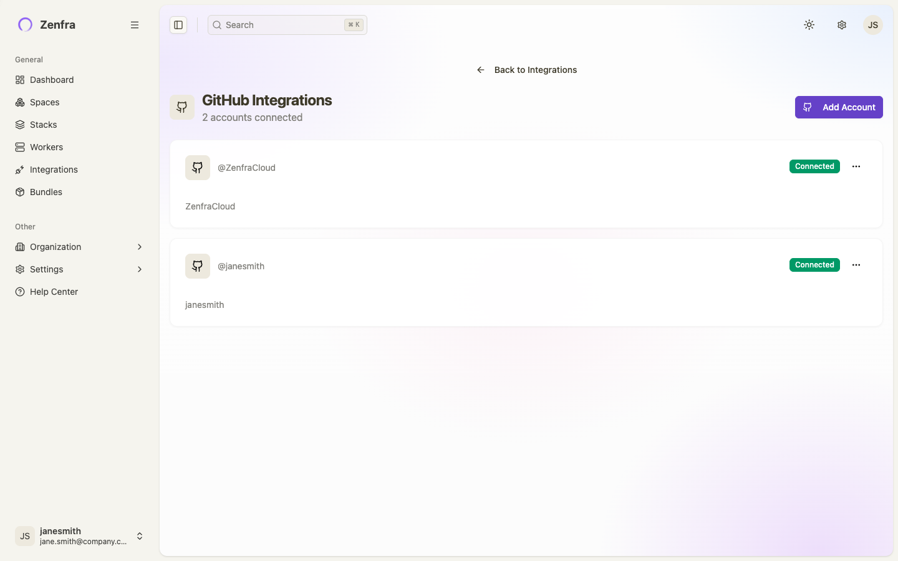Screen dimensions: 898x561
Task: Click the Workers sidebar icon
Action: (x=19, y=147)
